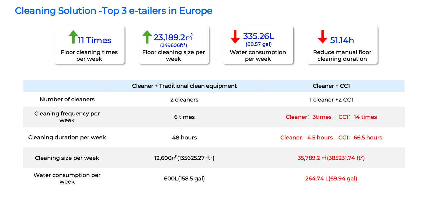The image size is (431, 197).
Task: Click the red down arrow beside 51.14h
Action: pyautogui.click(x=322, y=37)
